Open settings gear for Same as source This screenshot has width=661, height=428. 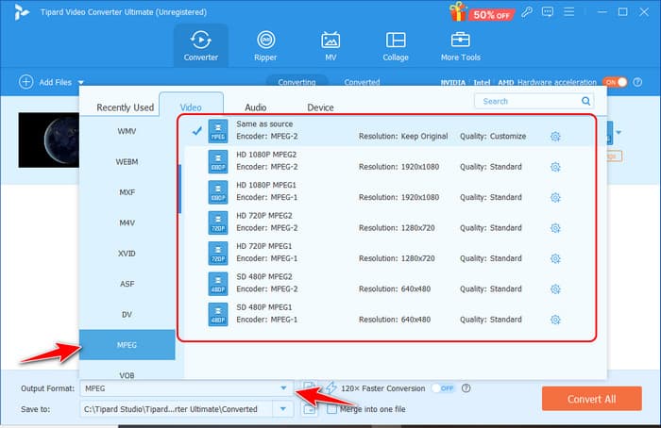coord(555,137)
